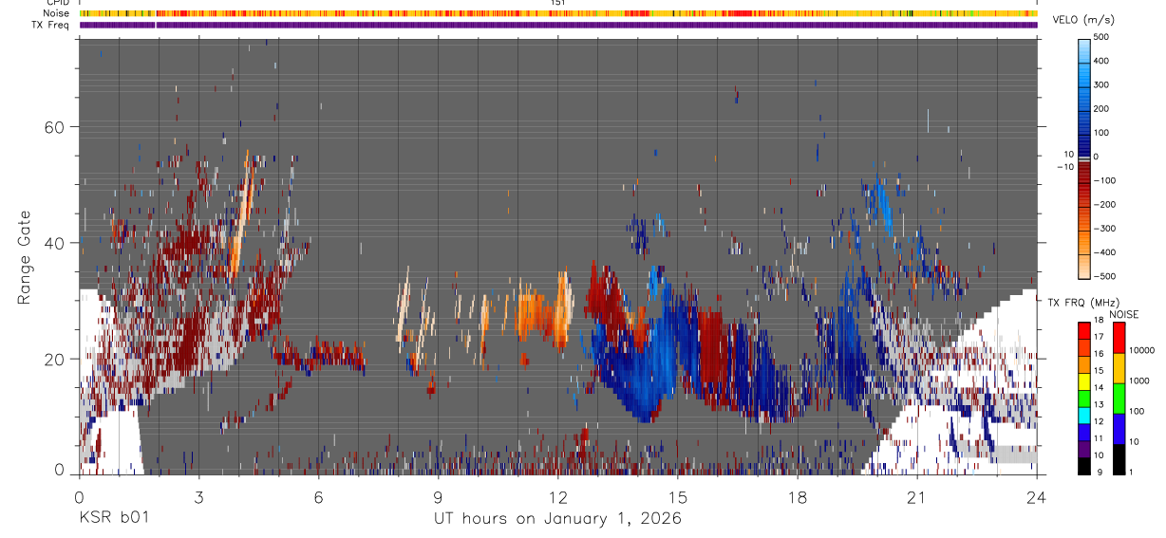Click the '10000' label on the NOISE scale
This screenshot has height=538, width=1166.
click(x=1141, y=352)
